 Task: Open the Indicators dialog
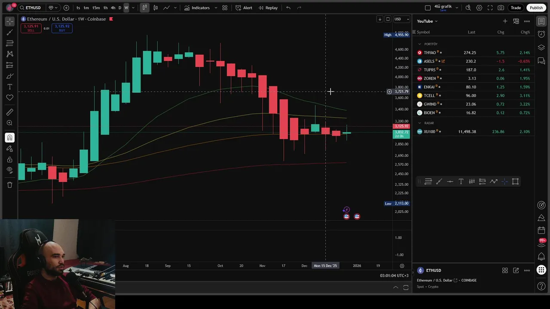(197, 8)
